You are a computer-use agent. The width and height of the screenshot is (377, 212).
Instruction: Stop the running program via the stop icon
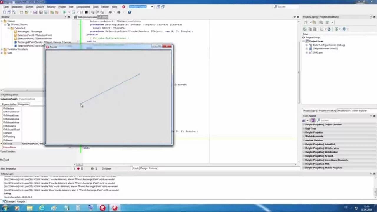86,12
